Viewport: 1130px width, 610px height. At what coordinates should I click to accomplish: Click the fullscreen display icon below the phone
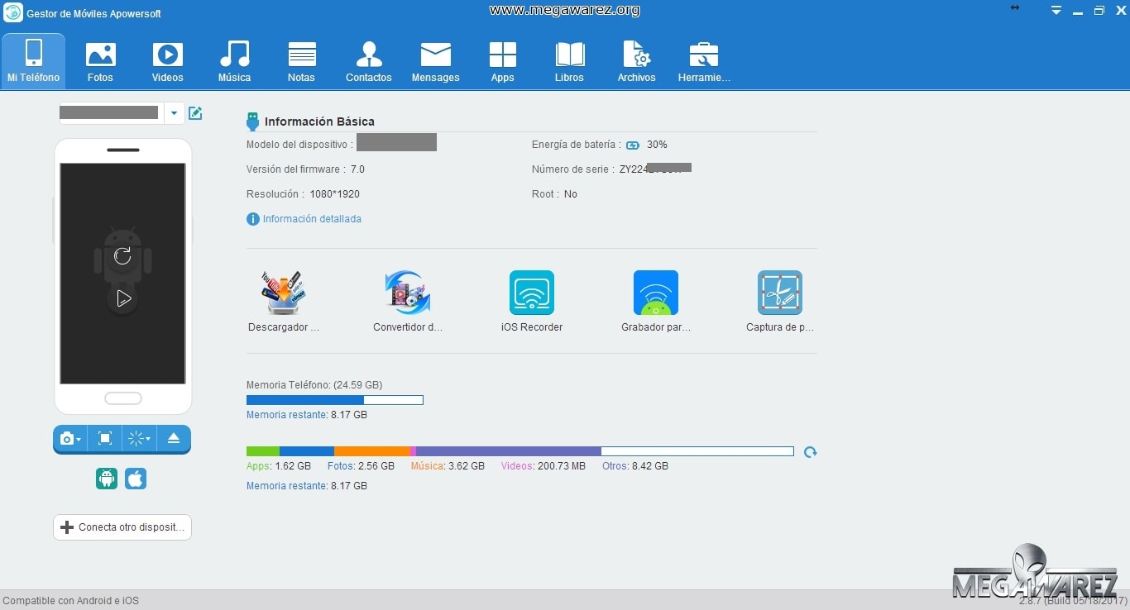(x=105, y=439)
